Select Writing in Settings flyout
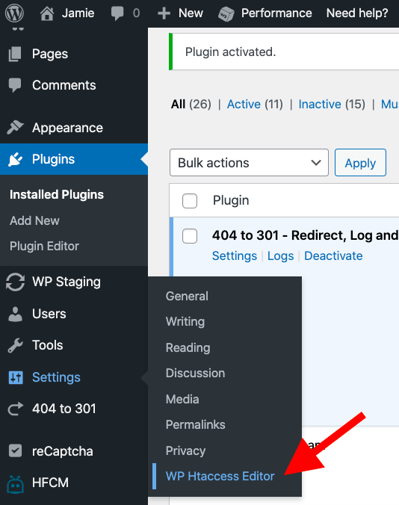Screen dimensions: 399x505 tap(185, 322)
